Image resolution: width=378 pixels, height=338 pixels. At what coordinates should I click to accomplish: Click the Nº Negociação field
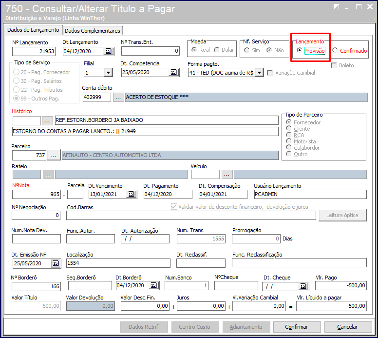36,216
